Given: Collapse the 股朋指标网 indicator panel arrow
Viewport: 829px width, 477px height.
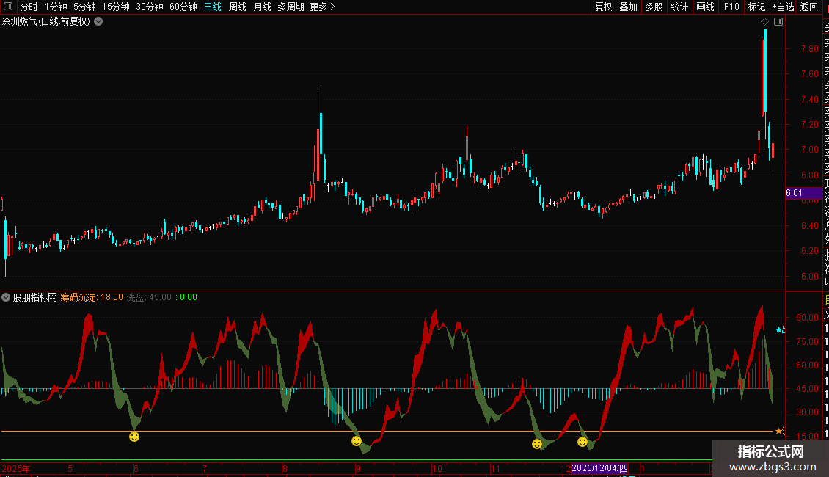Looking at the screenshot, I should point(6,297).
